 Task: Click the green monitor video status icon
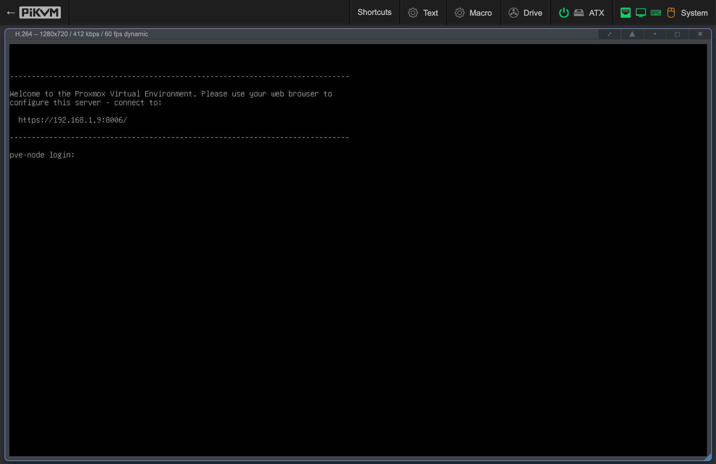(x=641, y=13)
